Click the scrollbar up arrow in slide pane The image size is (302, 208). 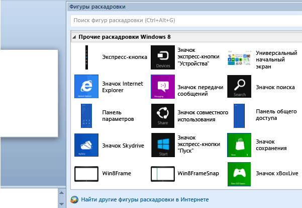(62, 193)
